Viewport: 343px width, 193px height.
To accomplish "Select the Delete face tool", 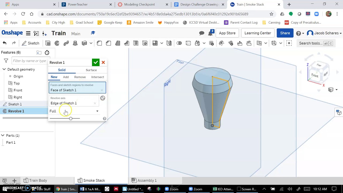I will tap(231, 43).
